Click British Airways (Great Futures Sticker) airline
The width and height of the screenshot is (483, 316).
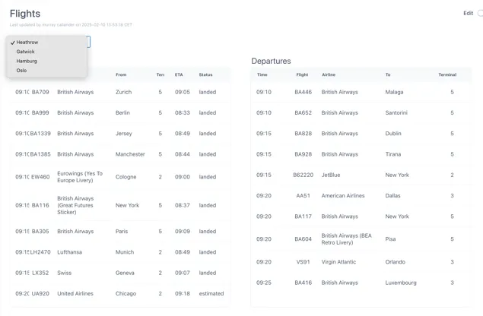click(x=75, y=205)
